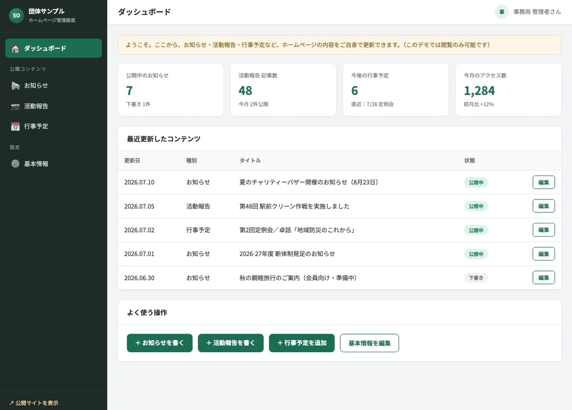Open お知らせ menu item in sidebar
The height and width of the screenshot is (410, 572).
coord(53,85)
